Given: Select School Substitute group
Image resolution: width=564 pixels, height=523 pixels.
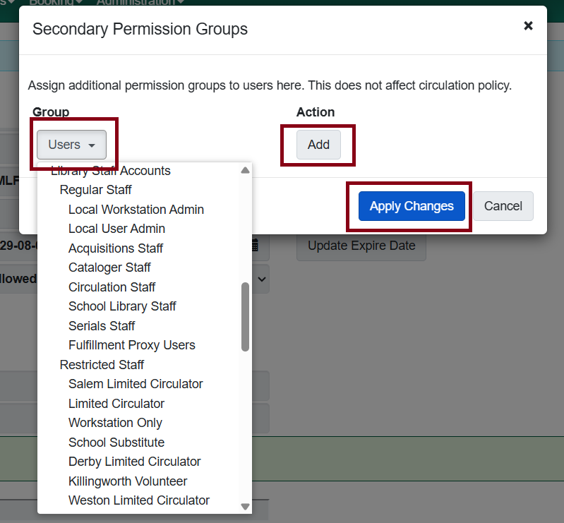Looking at the screenshot, I should pyautogui.click(x=116, y=443).
